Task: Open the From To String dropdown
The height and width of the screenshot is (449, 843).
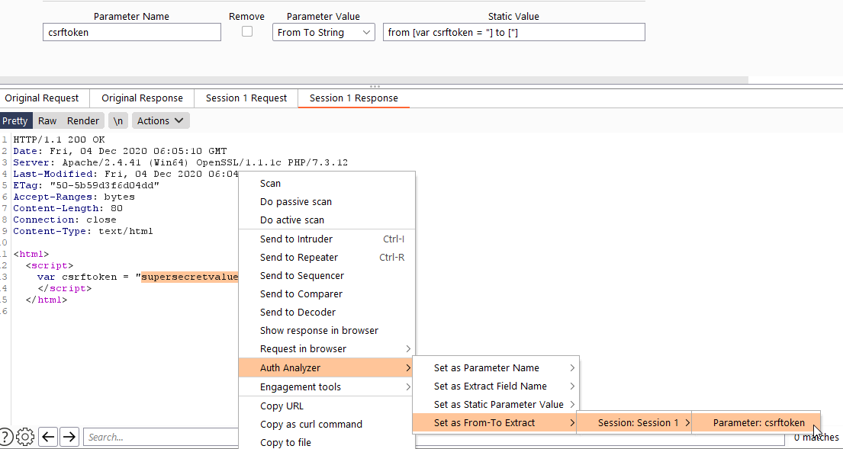Action: pos(323,32)
